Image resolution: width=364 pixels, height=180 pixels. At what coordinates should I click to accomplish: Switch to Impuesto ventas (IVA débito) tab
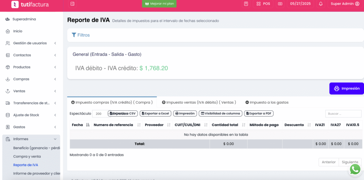tap(199, 102)
